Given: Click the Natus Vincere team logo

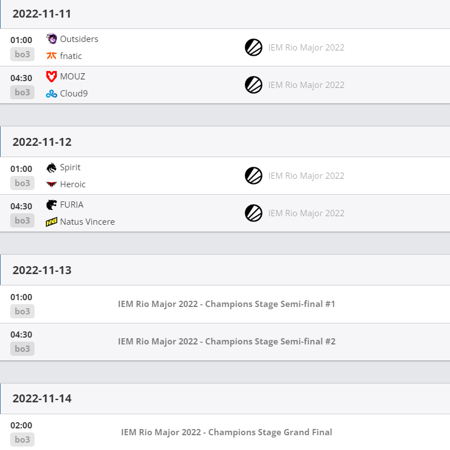Looking at the screenshot, I should (x=52, y=222).
